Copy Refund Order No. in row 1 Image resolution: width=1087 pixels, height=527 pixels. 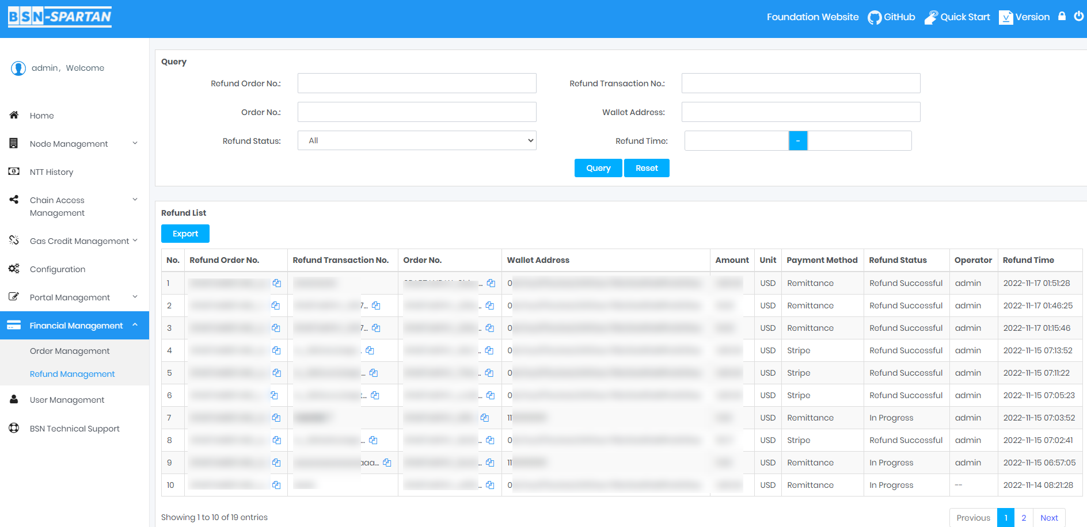[x=277, y=283]
